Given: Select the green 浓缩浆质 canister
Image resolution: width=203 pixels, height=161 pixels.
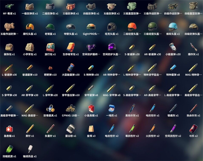Looking at the screenshot, I should click(x=9, y=149).
